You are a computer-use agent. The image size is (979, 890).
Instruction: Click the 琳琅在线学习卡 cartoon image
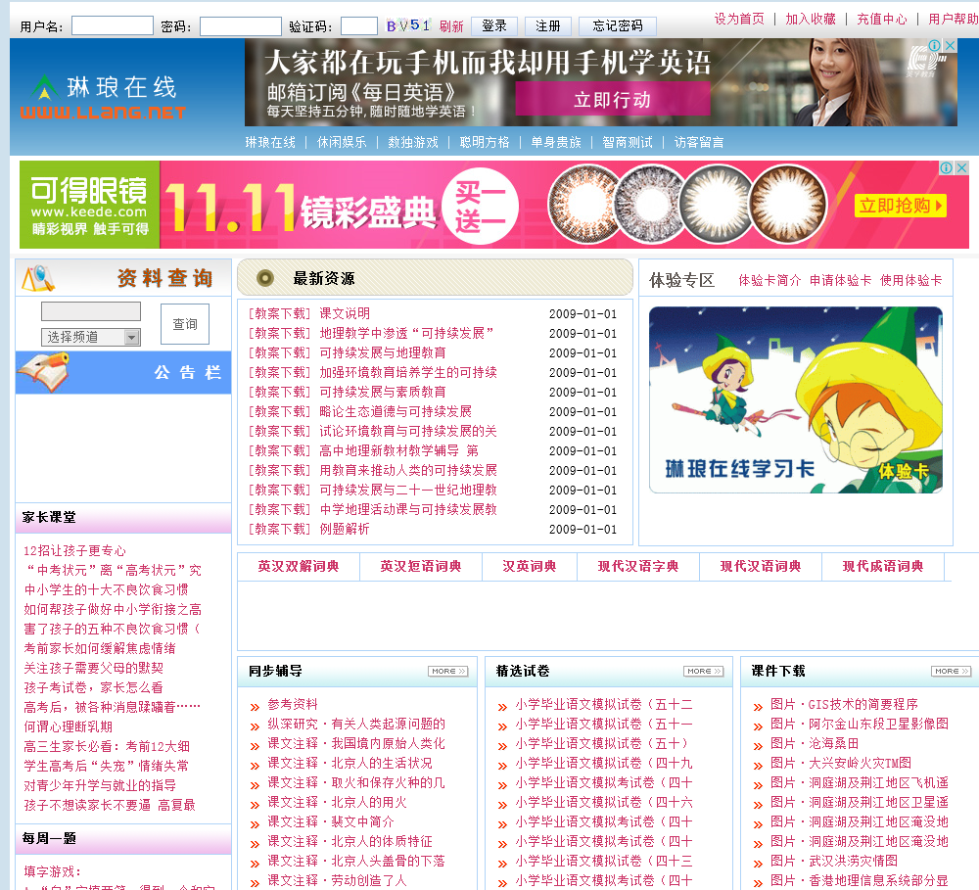click(795, 399)
